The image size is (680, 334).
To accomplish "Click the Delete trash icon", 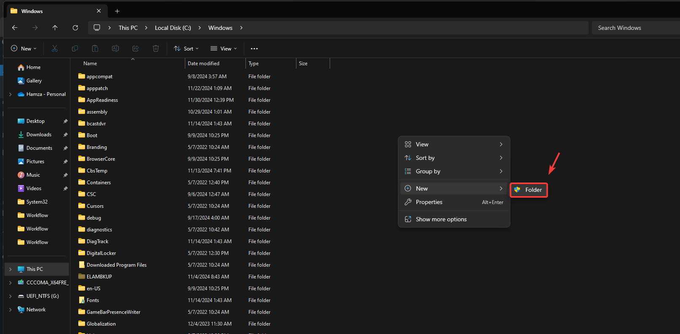I will [x=156, y=48].
